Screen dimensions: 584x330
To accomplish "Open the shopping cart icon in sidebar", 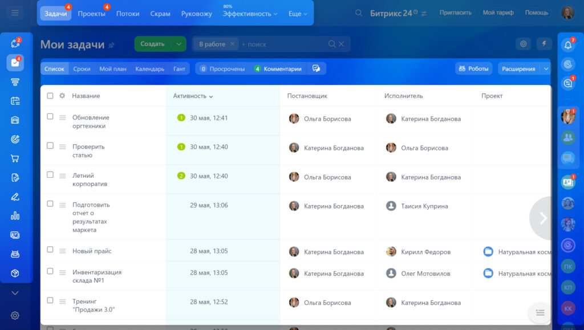I will click(15, 158).
